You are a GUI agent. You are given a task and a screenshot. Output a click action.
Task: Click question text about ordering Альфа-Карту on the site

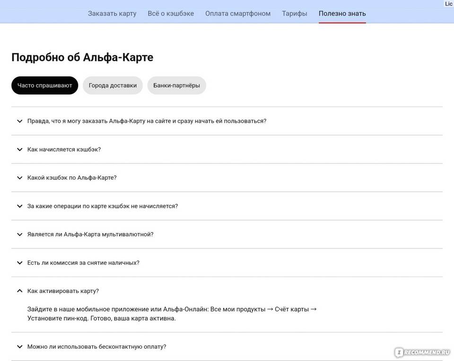[147, 121]
